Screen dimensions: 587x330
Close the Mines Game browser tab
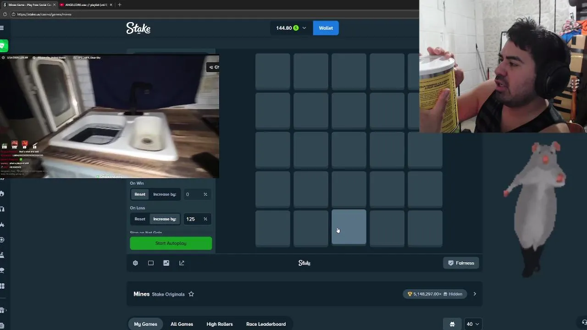[x=55, y=5]
